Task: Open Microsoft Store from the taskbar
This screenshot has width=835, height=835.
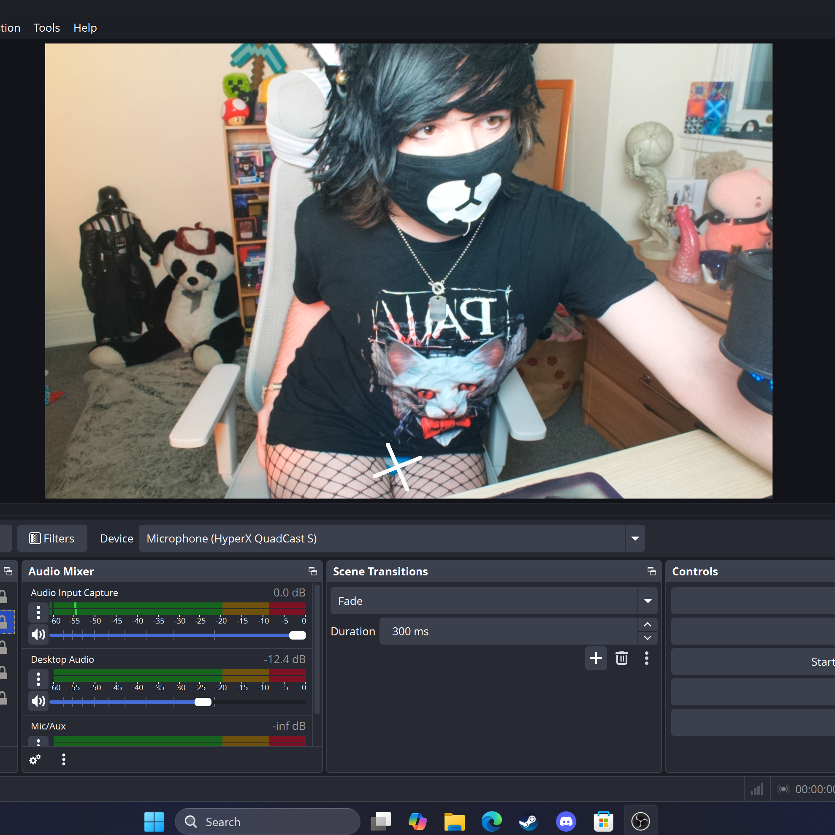Action: click(603, 821)
